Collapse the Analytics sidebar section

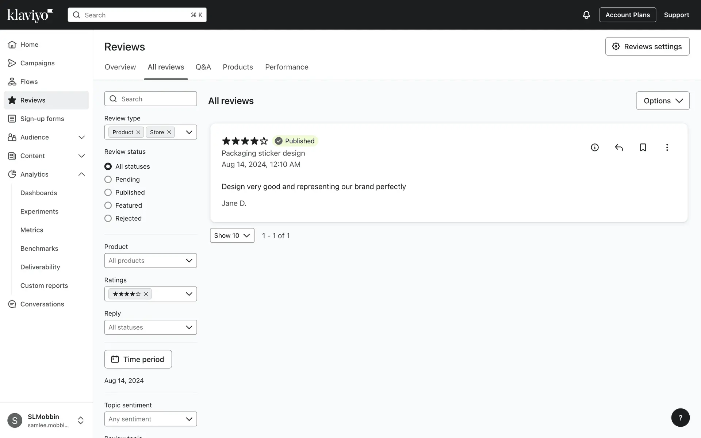[81, 174]
